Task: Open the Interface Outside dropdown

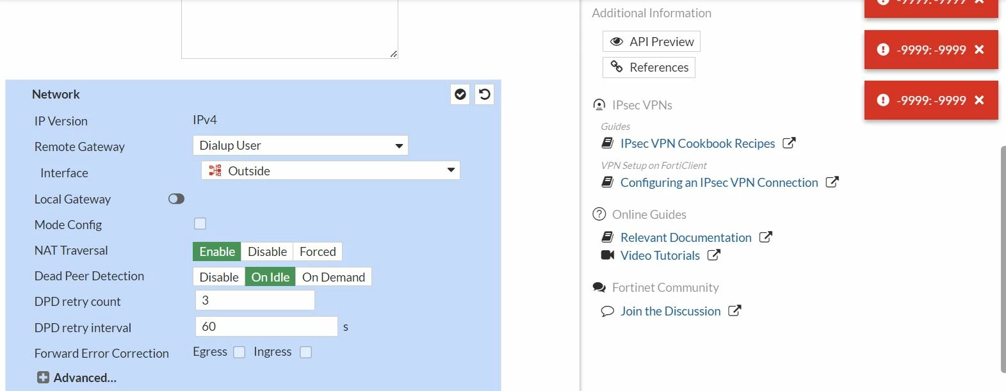Action: click(330, 170)
